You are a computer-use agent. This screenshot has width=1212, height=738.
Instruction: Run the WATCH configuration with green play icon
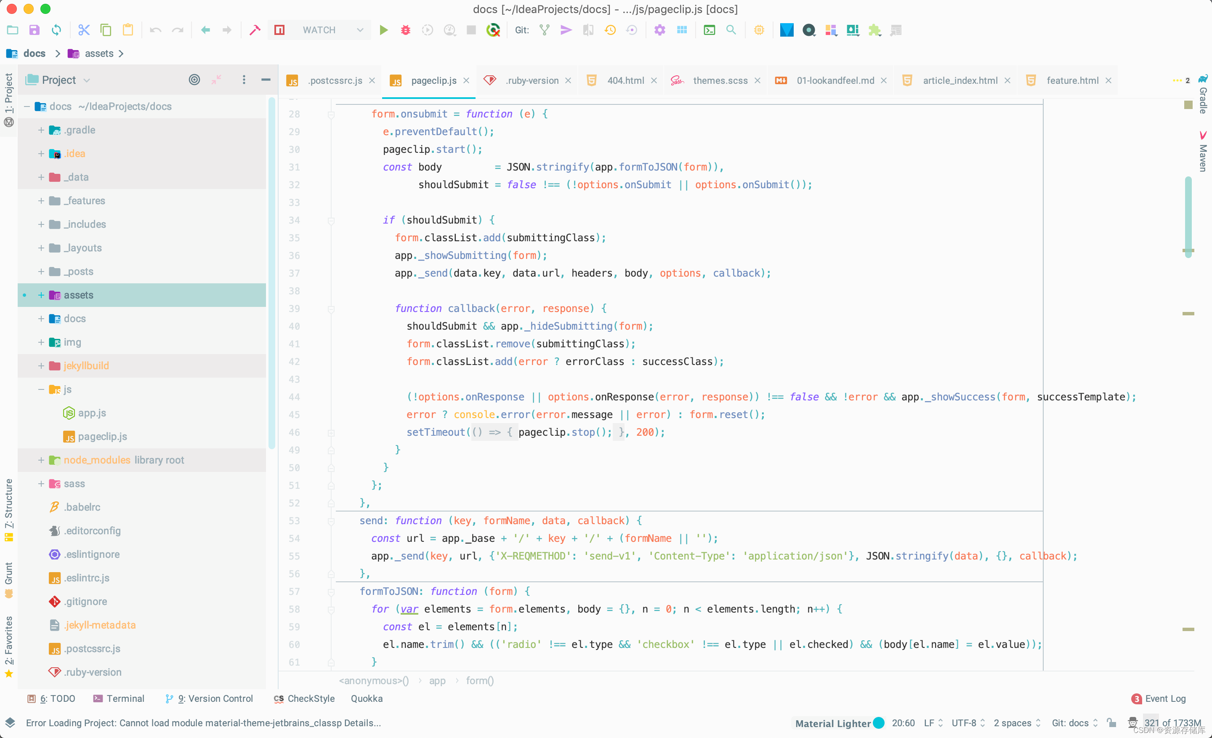[384, 30]
